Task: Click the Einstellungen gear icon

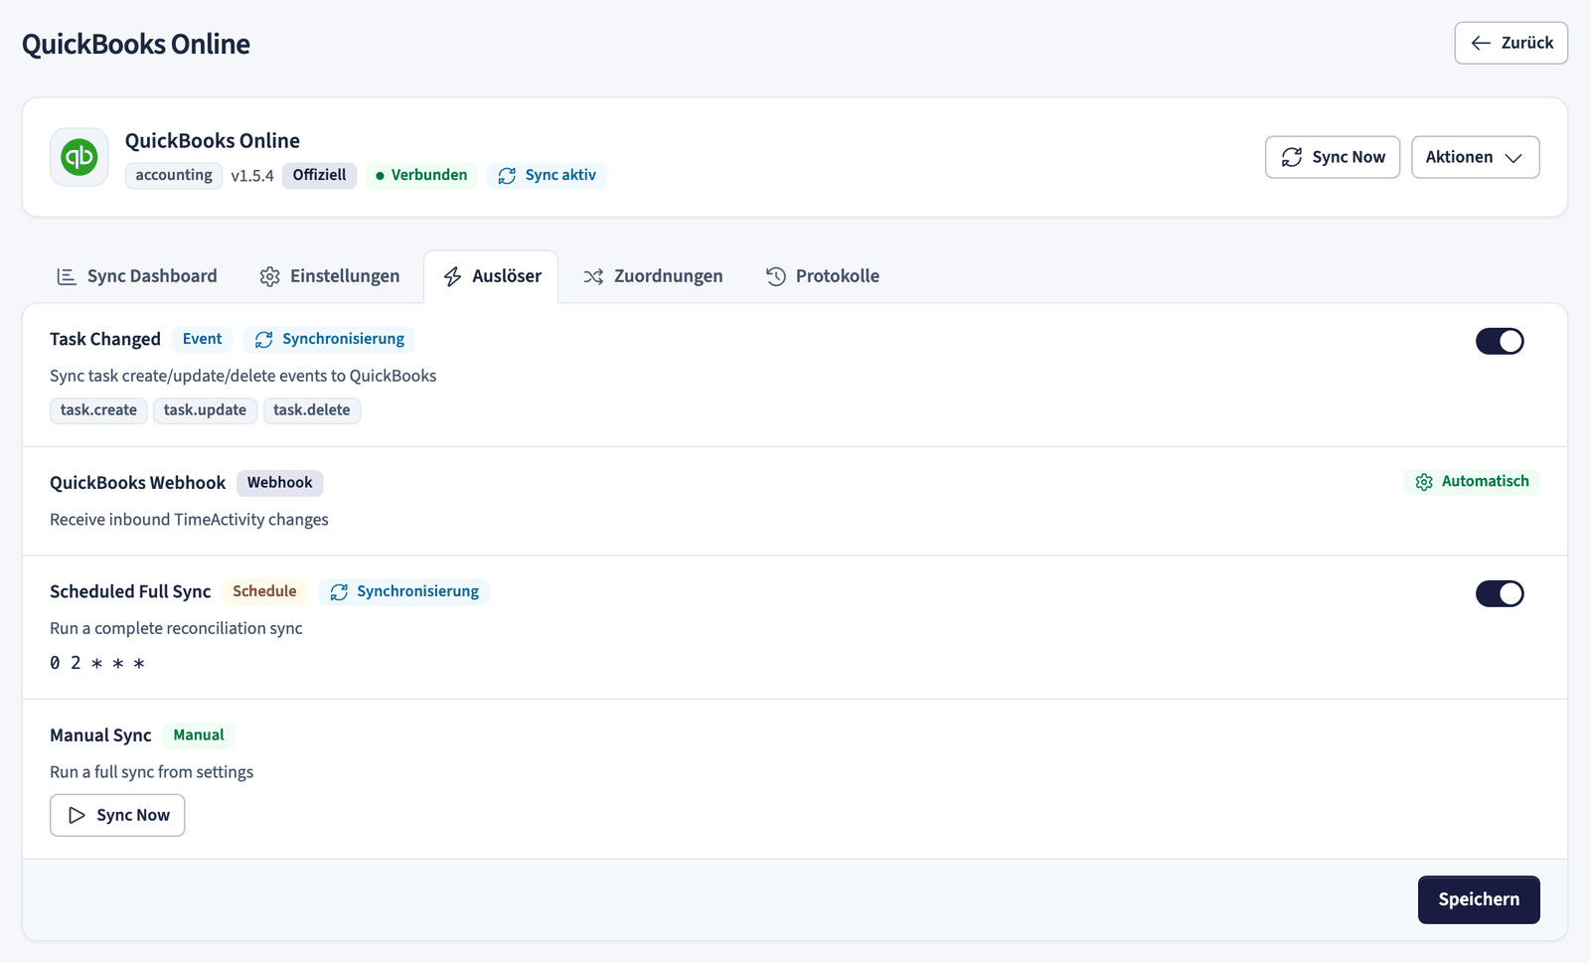Action: point(269,276)
